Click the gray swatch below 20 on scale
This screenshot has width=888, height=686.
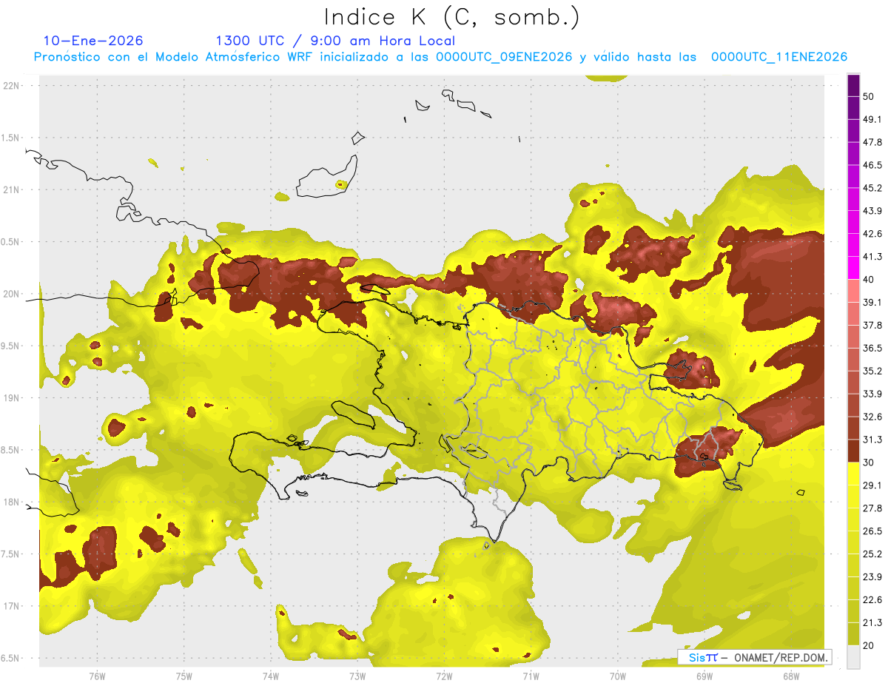coord(853,657)
